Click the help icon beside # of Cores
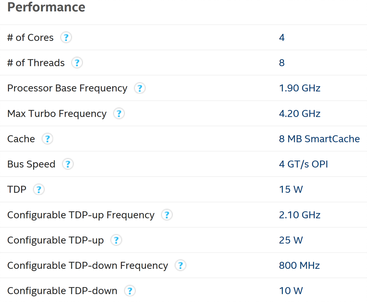367x302 pixels. [x=66, y=38]
